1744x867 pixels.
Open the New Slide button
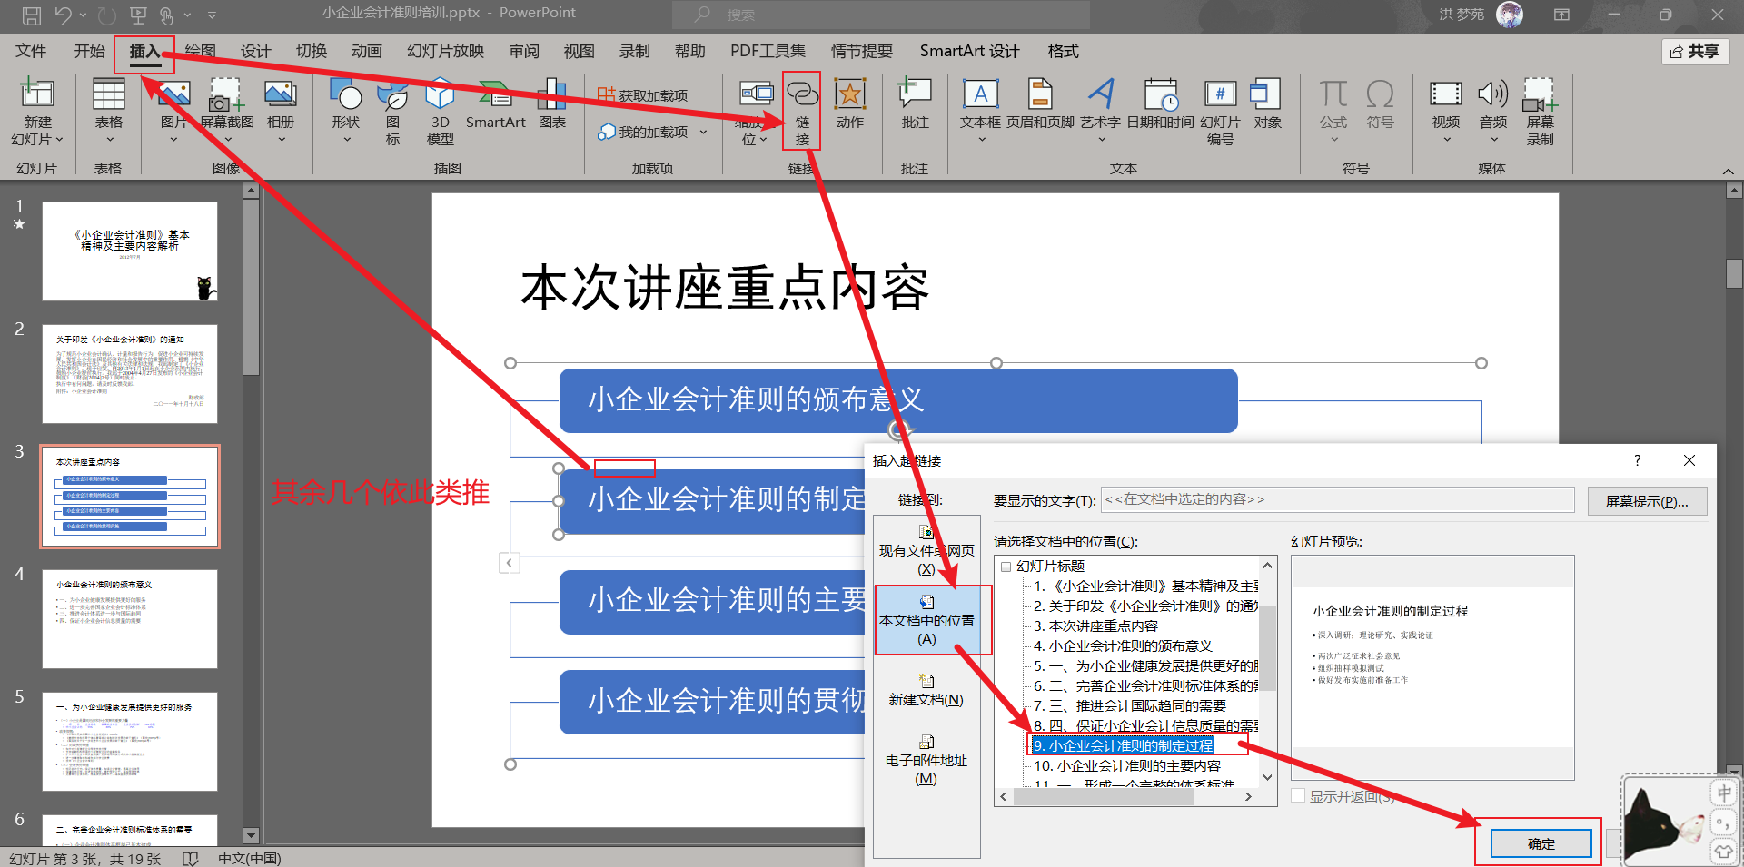click(37, 113)
